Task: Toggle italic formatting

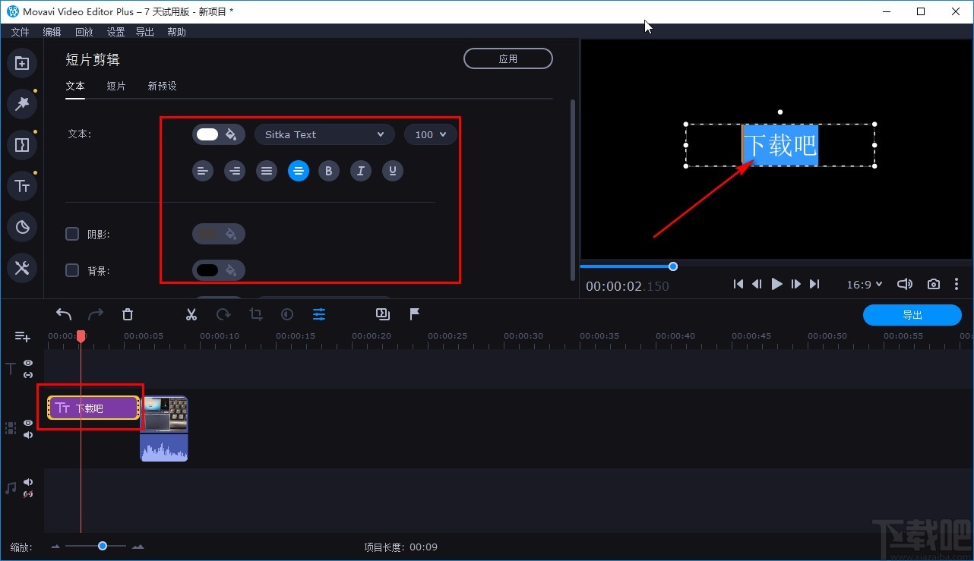Action: [x=360, y=171]
